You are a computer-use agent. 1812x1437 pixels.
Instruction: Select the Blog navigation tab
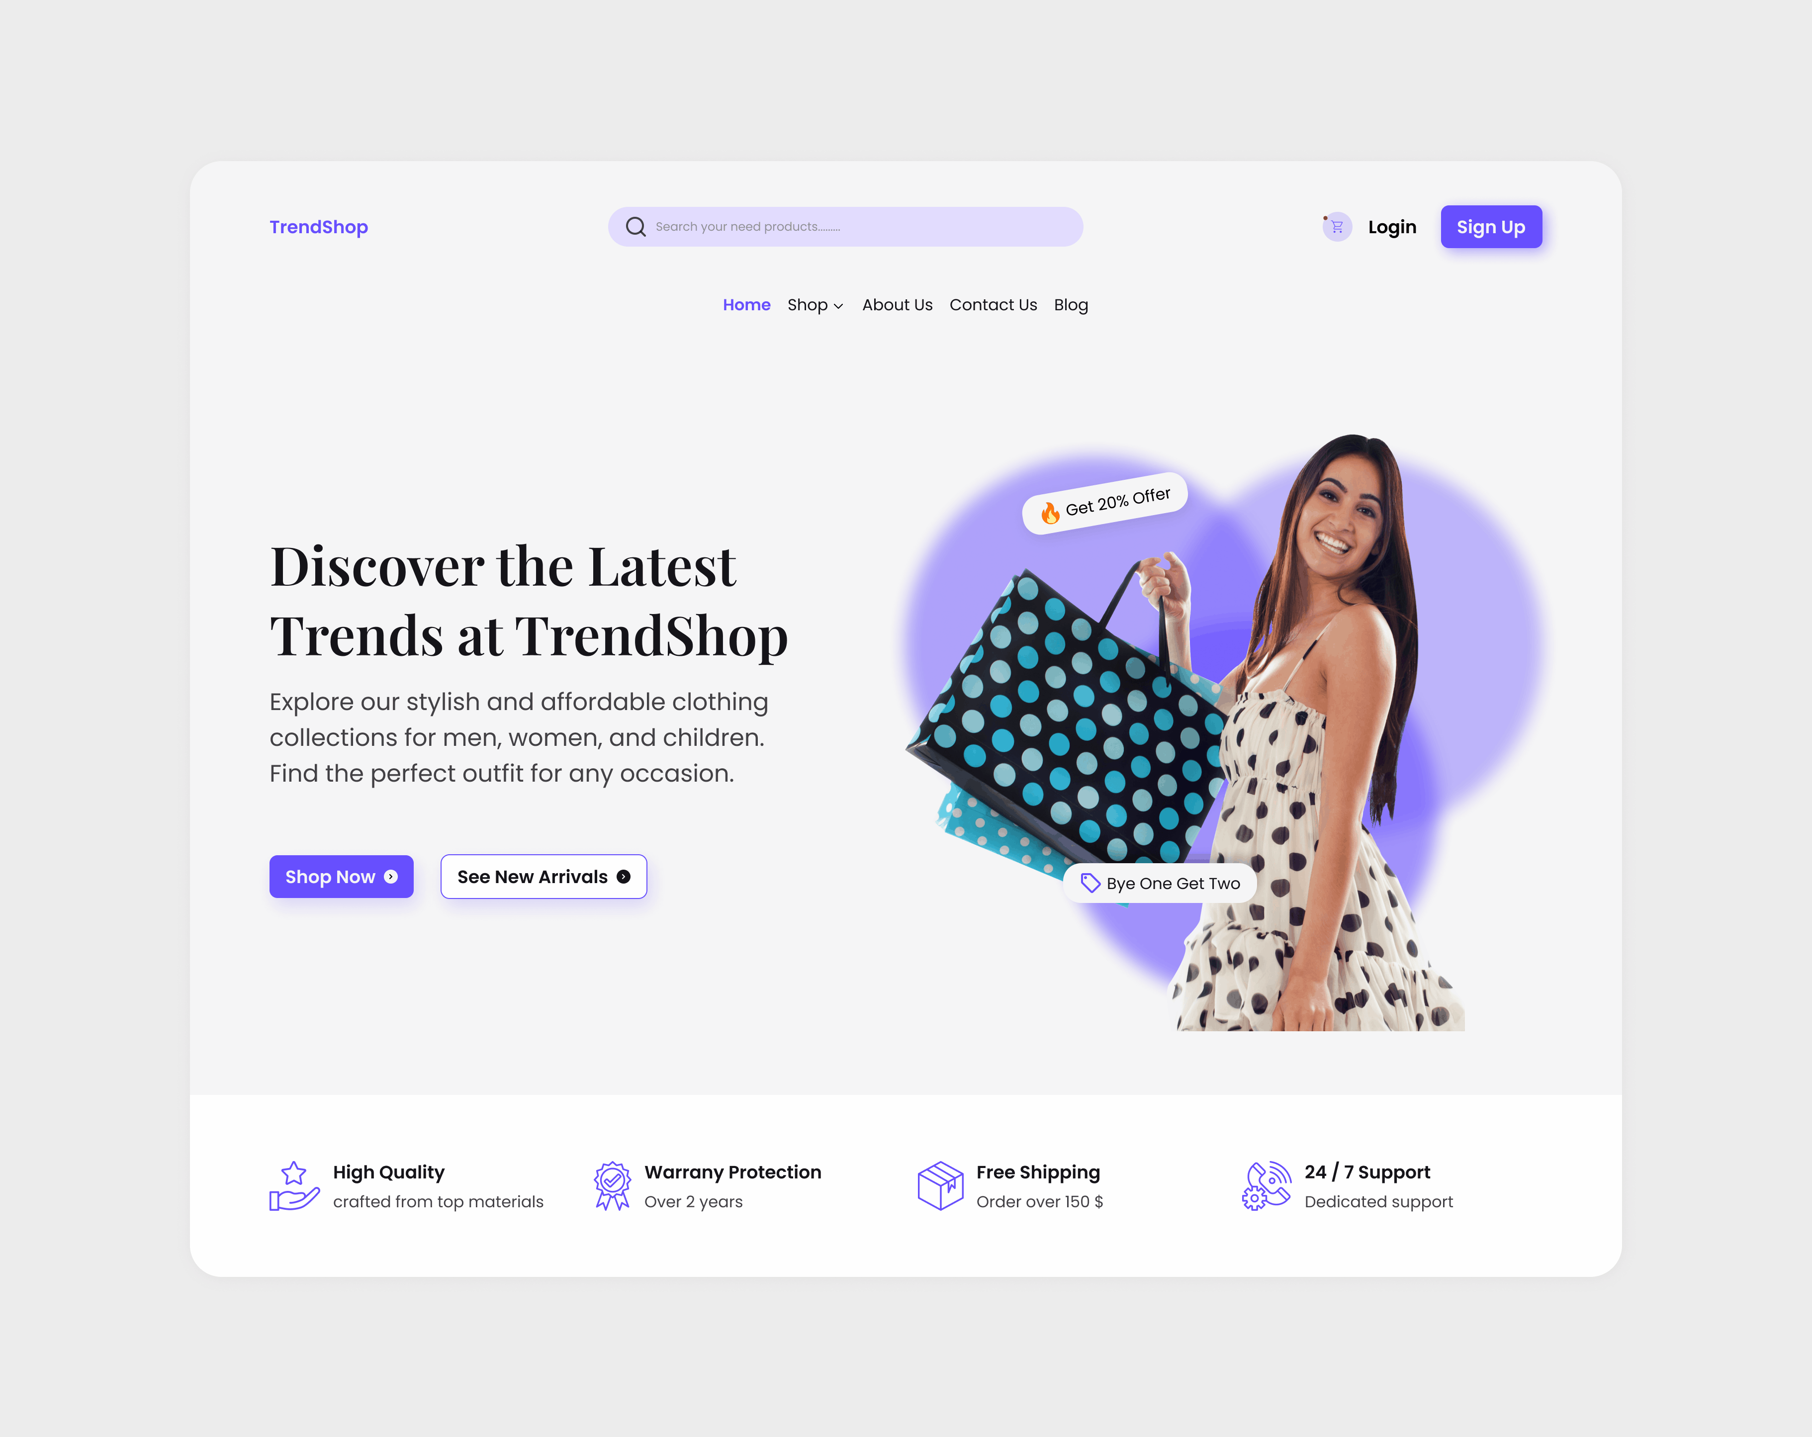(x=1071, y=304)
